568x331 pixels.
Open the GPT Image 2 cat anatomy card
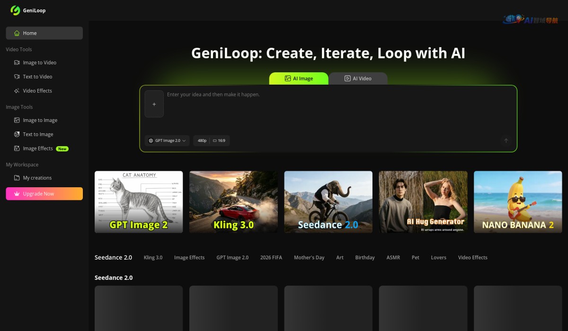(x=139, y=202)
